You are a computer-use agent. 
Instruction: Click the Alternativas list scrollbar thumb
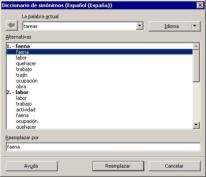[196, 66]
